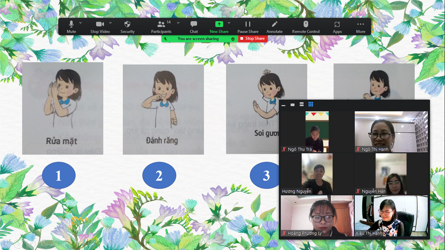Click Kiều Thị Hạnh's video thumbnail
The height and width of the screenshot is (250, 445).
[391, 216]
